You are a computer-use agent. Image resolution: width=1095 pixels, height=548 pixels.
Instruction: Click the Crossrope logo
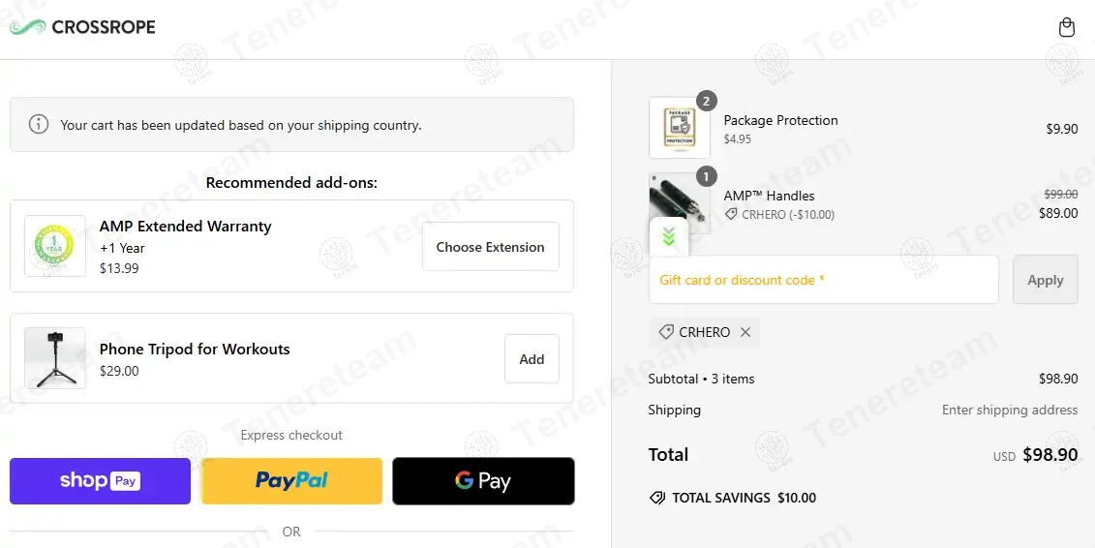[x=82, y=27]
